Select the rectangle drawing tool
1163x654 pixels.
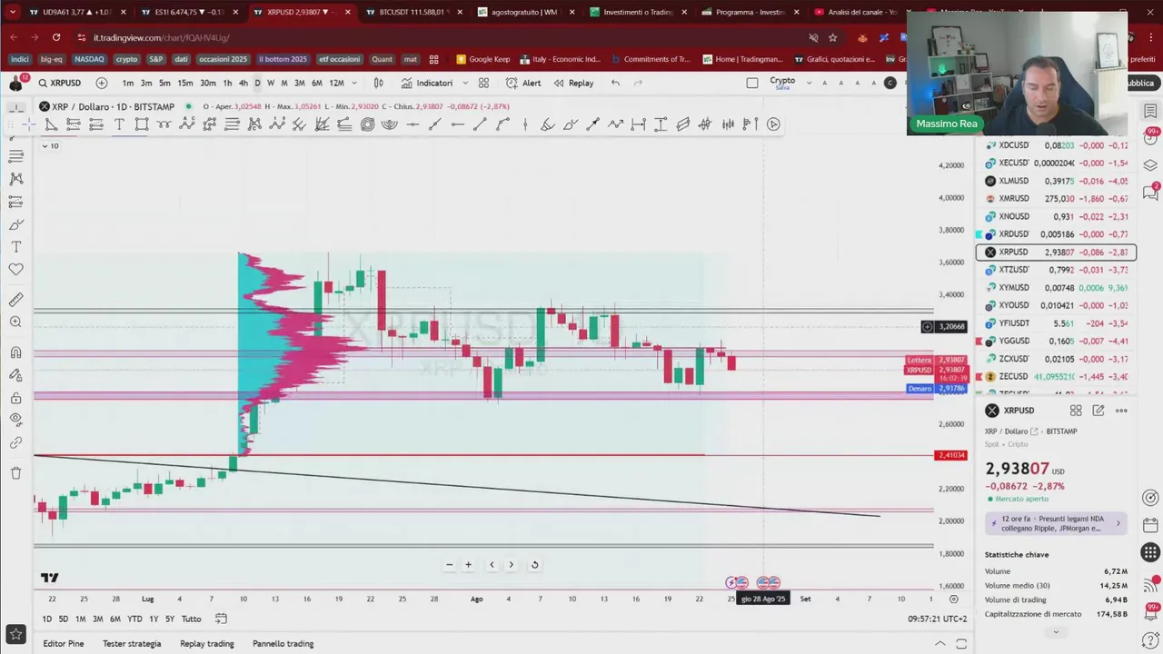142,124
